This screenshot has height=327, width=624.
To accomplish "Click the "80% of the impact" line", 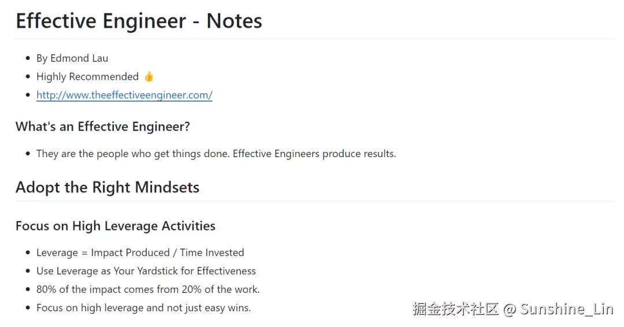I will click(x=148, y=289).
